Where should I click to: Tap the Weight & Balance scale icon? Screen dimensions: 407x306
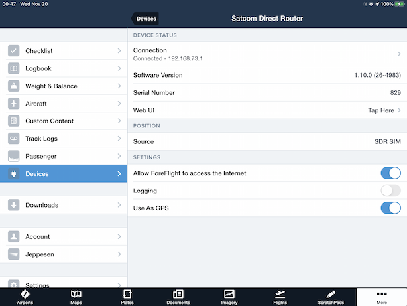coord(13,86)
